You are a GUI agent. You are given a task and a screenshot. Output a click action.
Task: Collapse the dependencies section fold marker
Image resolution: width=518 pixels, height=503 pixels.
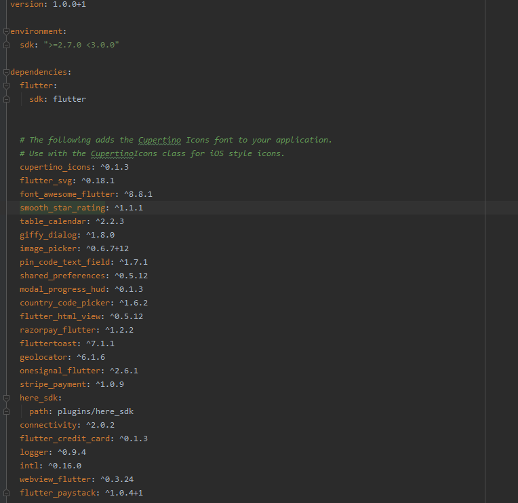tap(6, 72)
